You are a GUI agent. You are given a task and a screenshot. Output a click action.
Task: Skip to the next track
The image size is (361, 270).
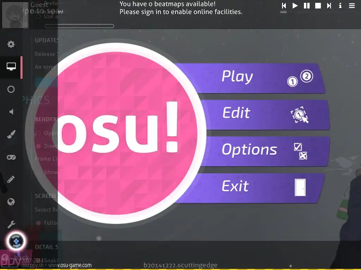(x=329, y=6)
